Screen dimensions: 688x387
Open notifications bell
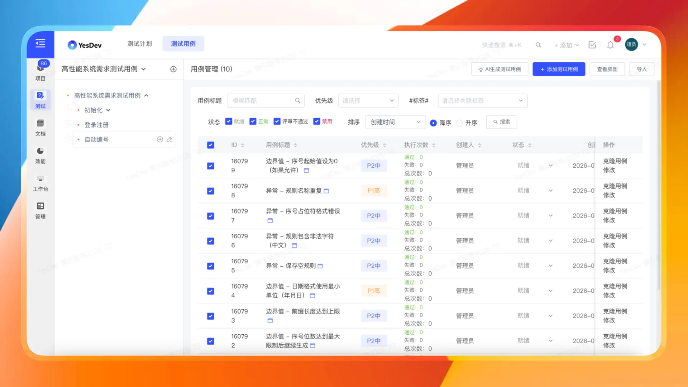point(610,45)
